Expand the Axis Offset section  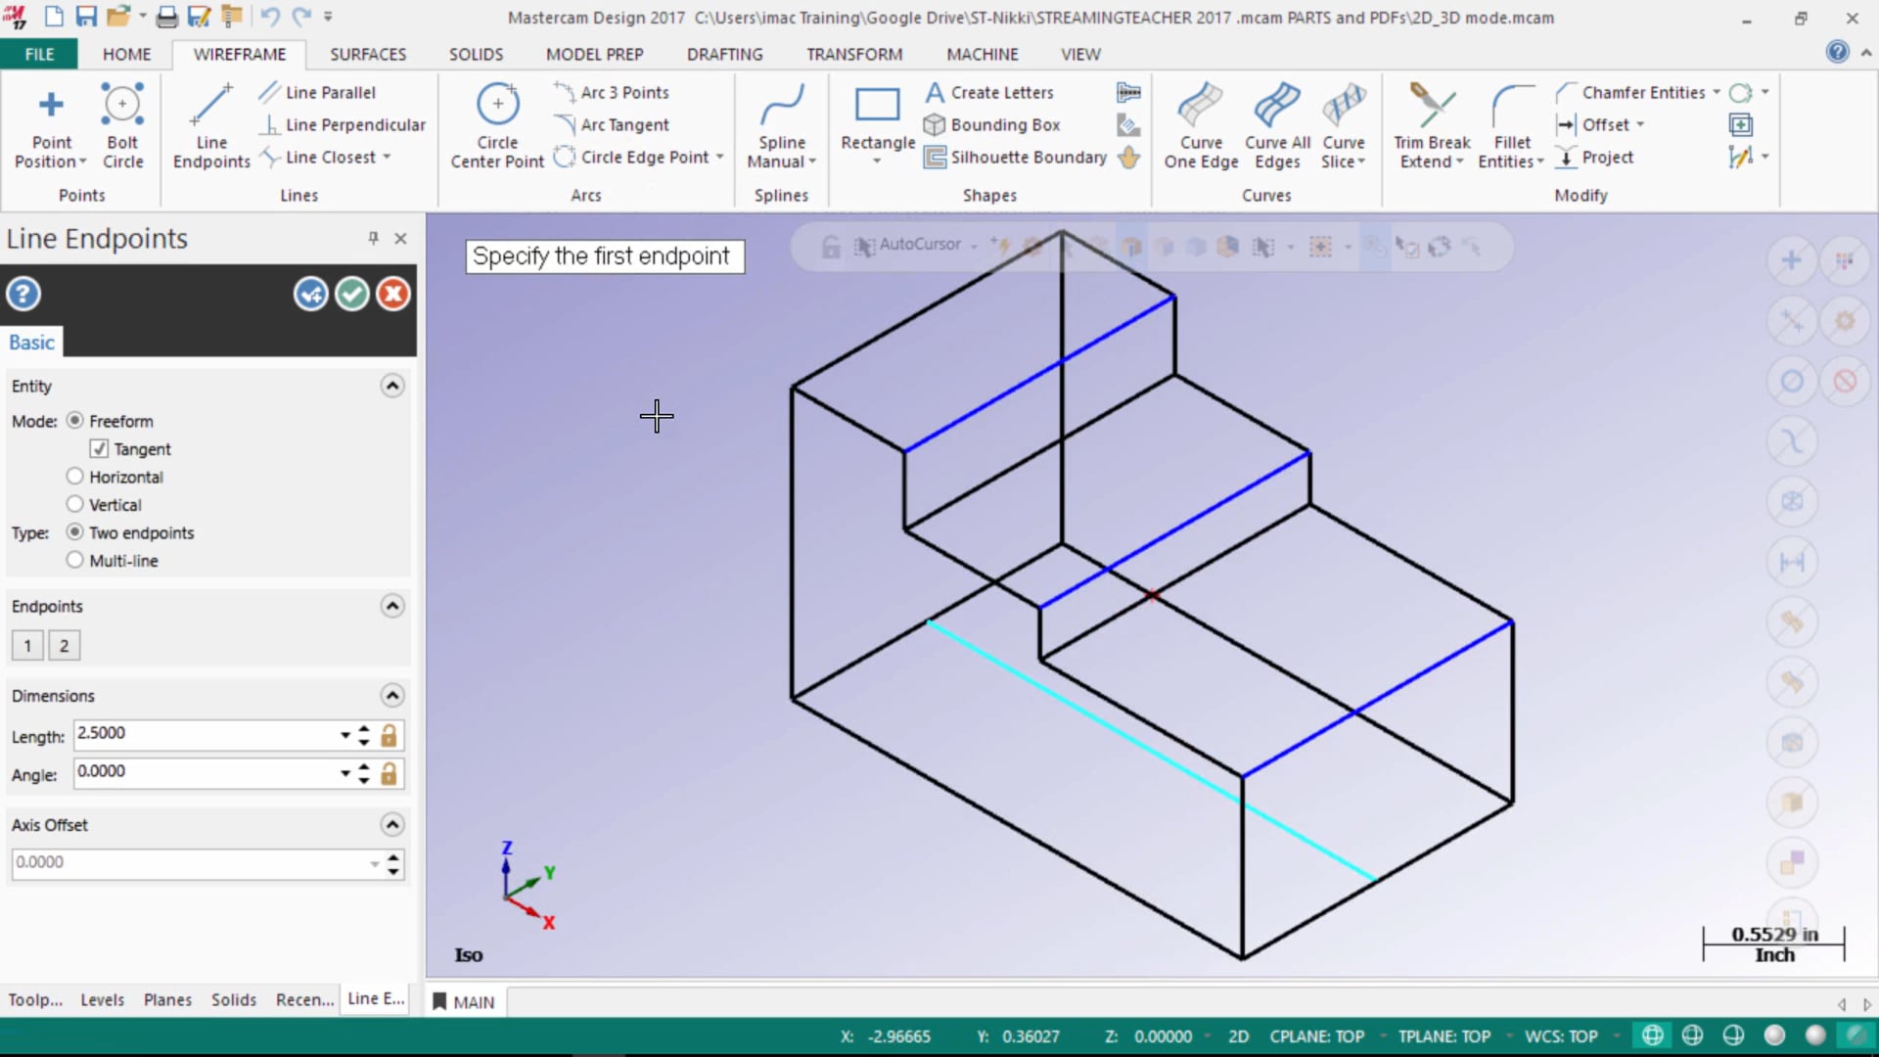(x=391, y=823)
